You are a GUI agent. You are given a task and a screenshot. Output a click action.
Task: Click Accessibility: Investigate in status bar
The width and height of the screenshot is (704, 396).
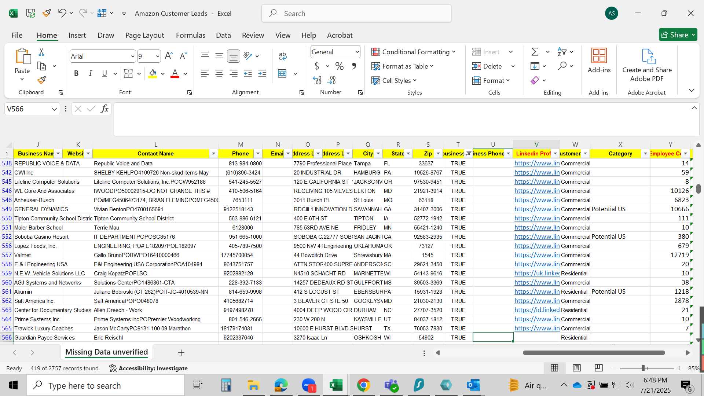click(x=148, y=368)
